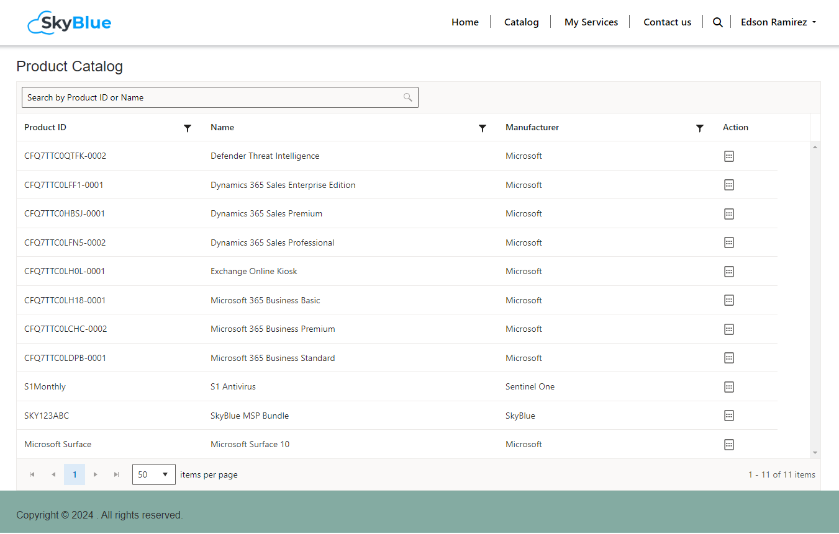Click the SkyBlue logo
The height and width of the screenshot is (534, 839).
(x=70, y=23)
